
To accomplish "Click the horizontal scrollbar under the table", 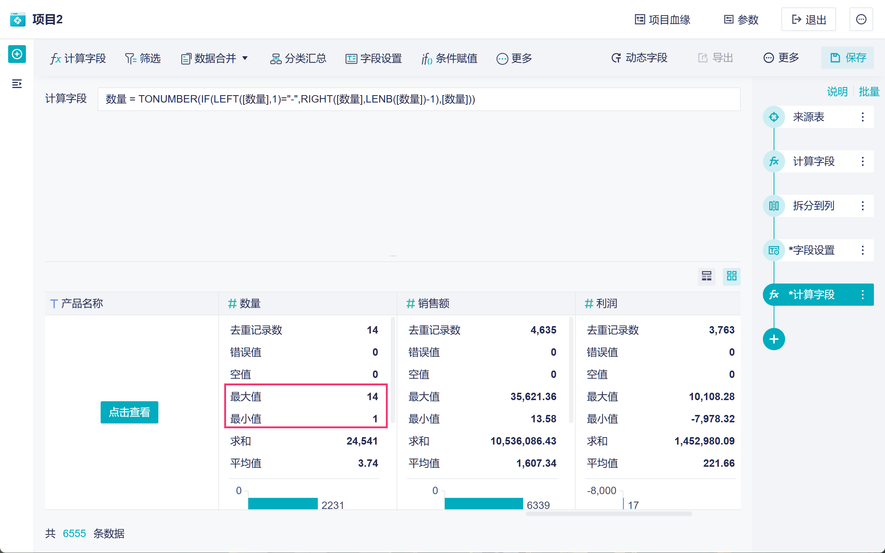I will point(608,514).
